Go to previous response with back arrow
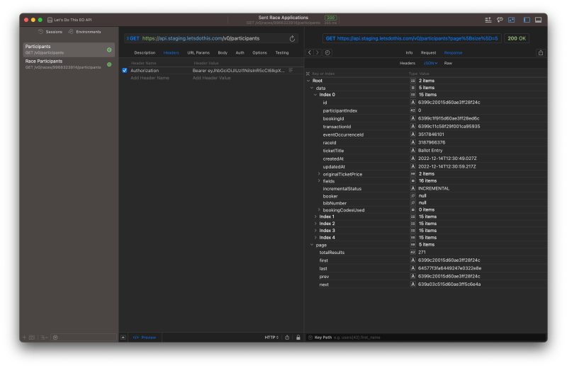The height and width of the screenshot is (368, 567). point(310,52)
